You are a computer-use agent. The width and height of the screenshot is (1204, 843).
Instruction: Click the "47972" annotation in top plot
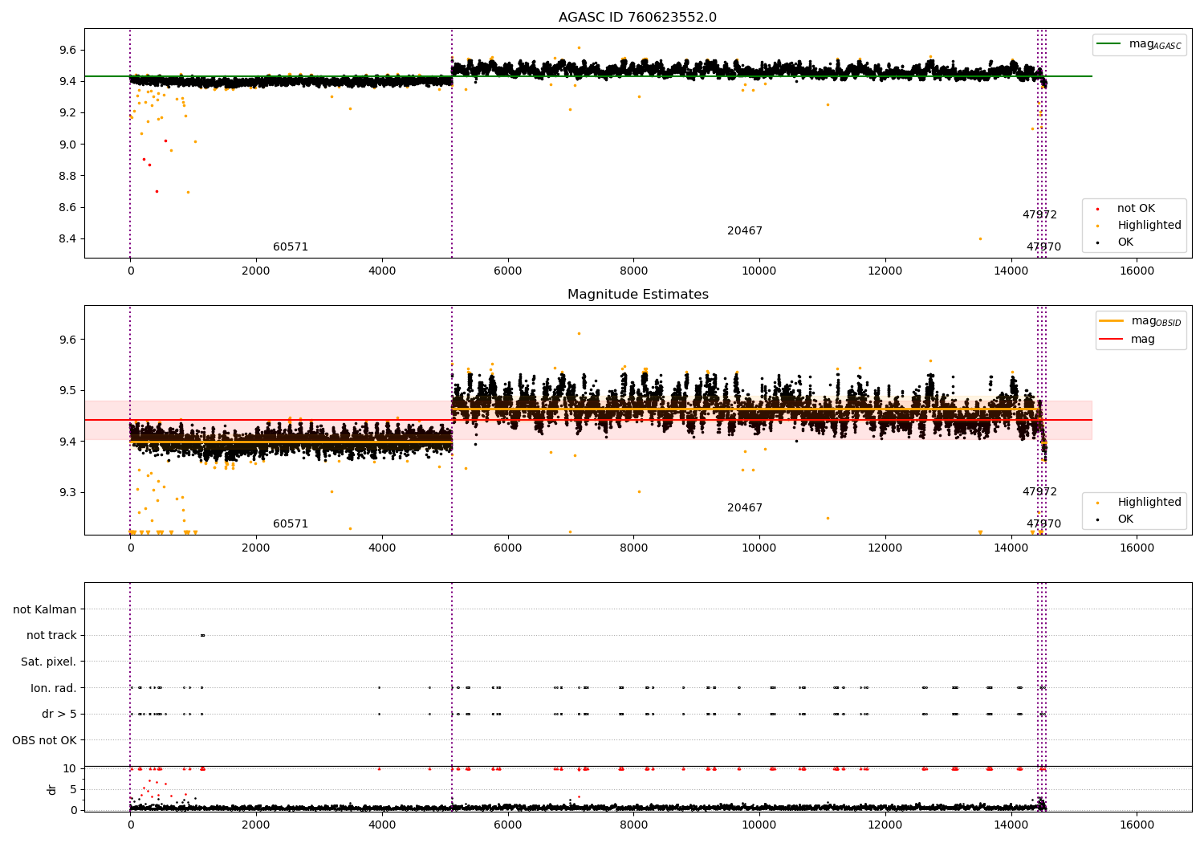tap(1039, 215)
